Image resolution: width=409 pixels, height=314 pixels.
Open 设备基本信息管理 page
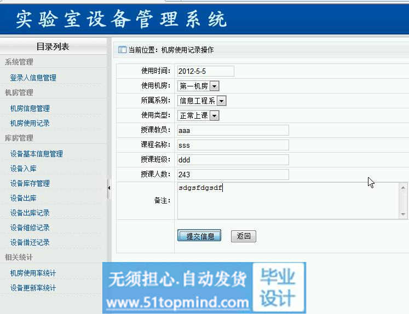pos(36,154)
